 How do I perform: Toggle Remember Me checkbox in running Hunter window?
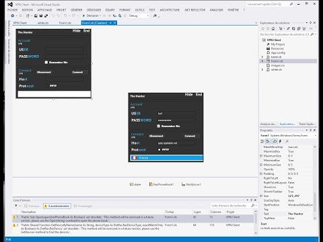pos(159,126)
